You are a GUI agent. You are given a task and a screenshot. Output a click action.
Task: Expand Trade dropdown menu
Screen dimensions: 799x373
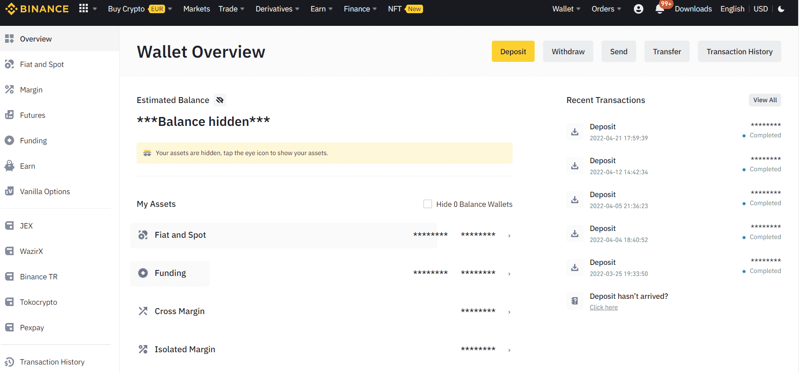(242, 9)
